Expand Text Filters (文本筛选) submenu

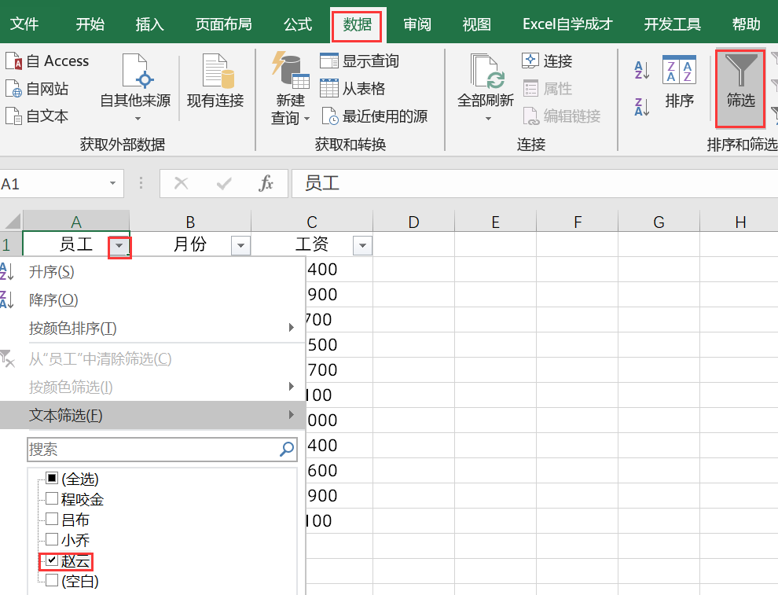click(152, 415)
